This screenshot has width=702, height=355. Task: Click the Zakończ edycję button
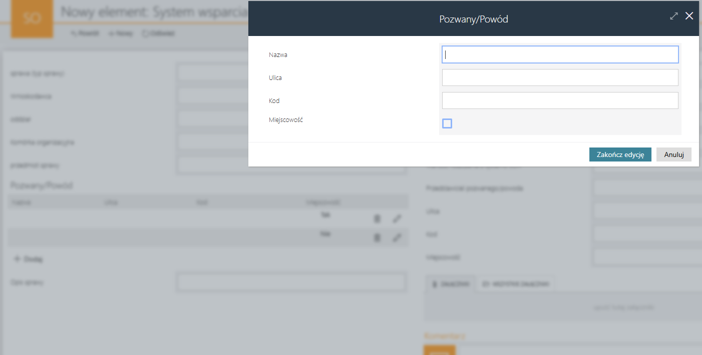[x=620, y=154]
